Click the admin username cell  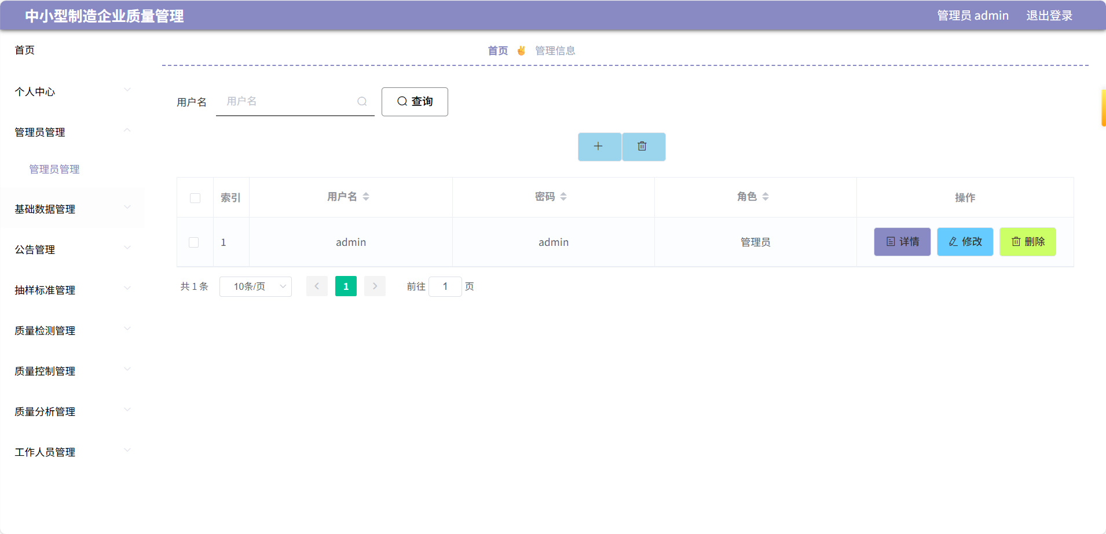(351, 242)
